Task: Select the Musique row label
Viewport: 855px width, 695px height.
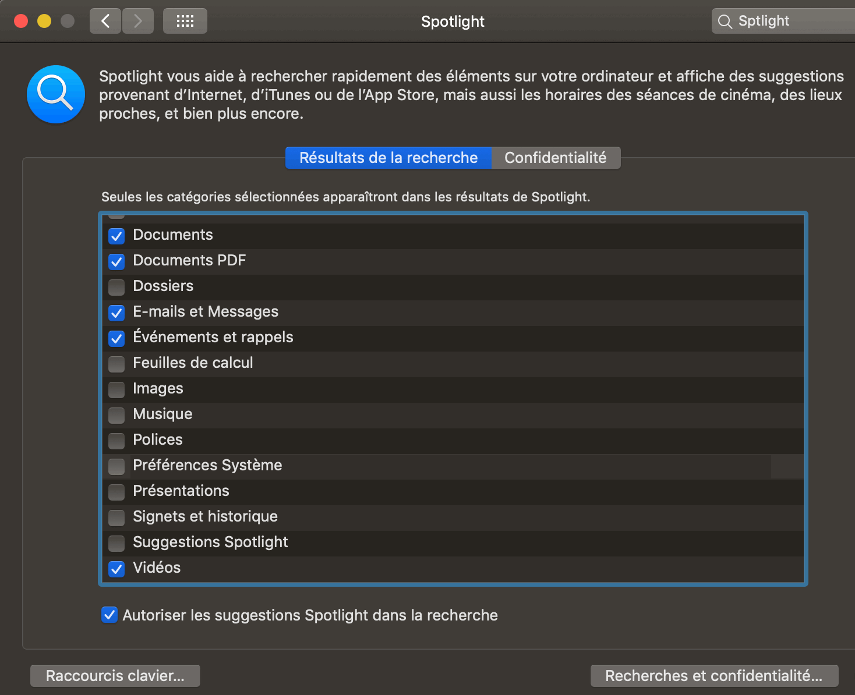Action: pos(162,414)
